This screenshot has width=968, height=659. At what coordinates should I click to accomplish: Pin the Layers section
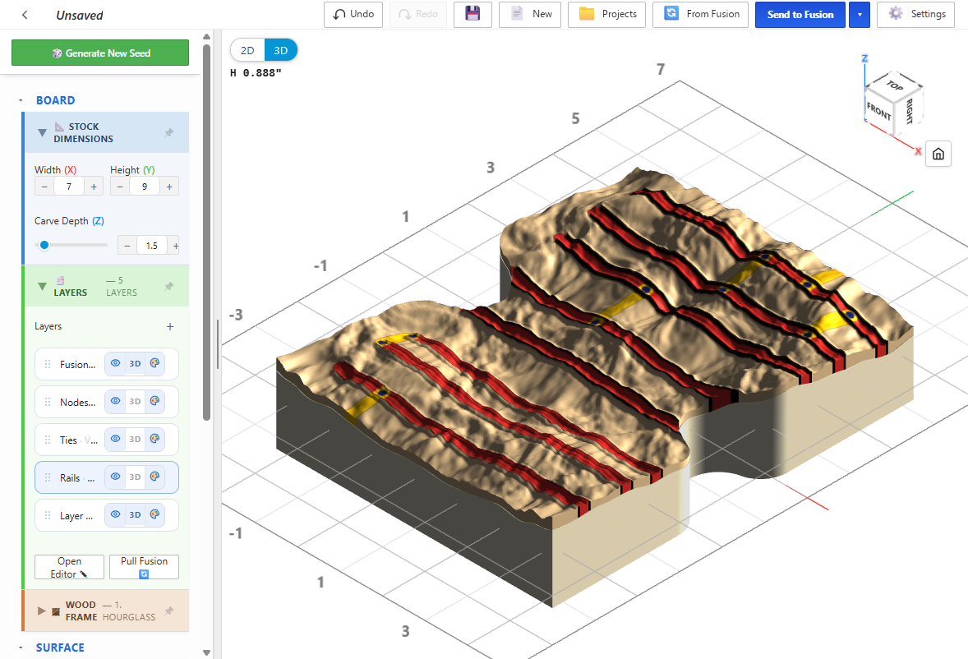[x=169, y=286]
